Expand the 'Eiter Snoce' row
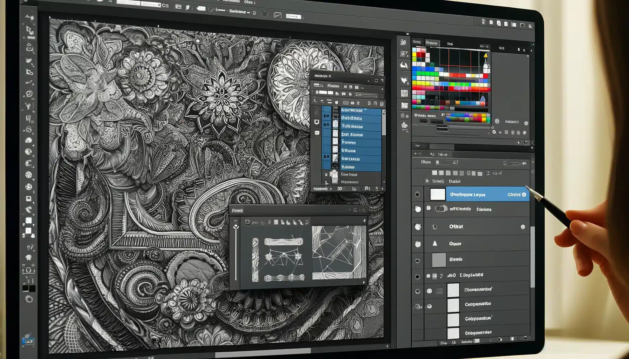629x359 pixels. point(326,174)
